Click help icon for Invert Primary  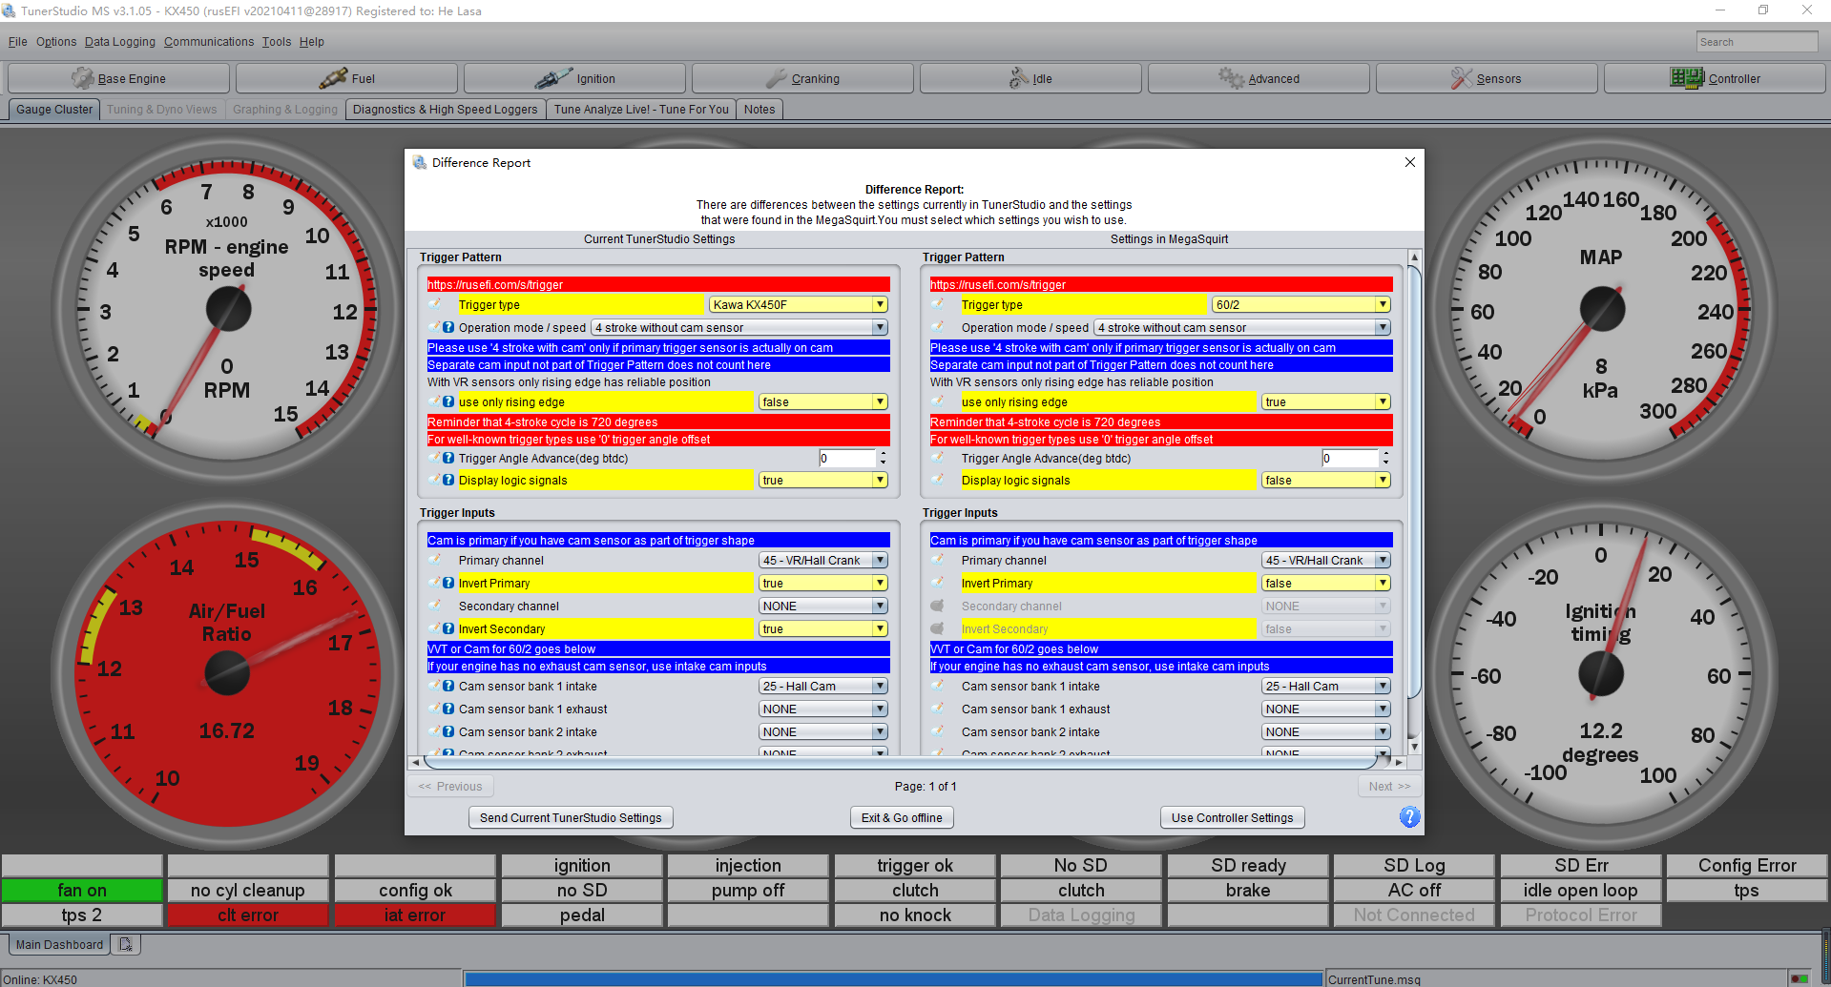(448, 583)
